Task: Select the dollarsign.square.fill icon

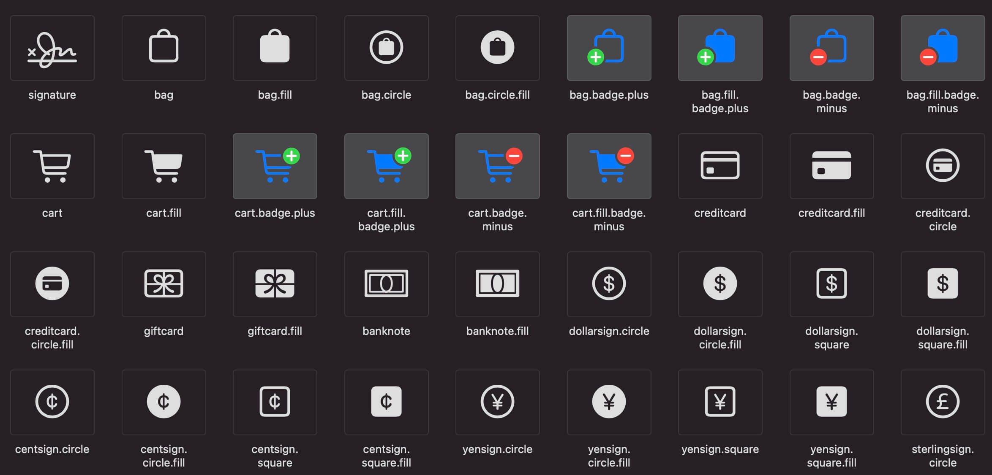Action: (943, 284)
